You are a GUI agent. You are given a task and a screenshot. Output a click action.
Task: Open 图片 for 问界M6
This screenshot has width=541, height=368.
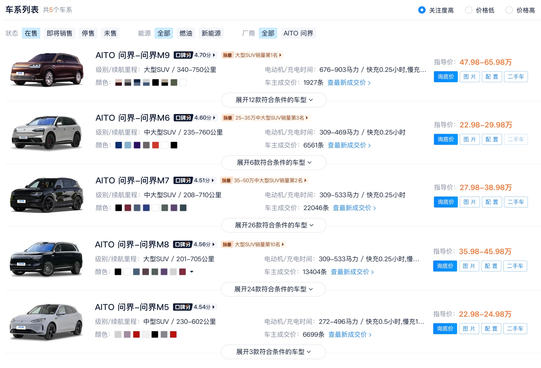[x=470, y=139]
